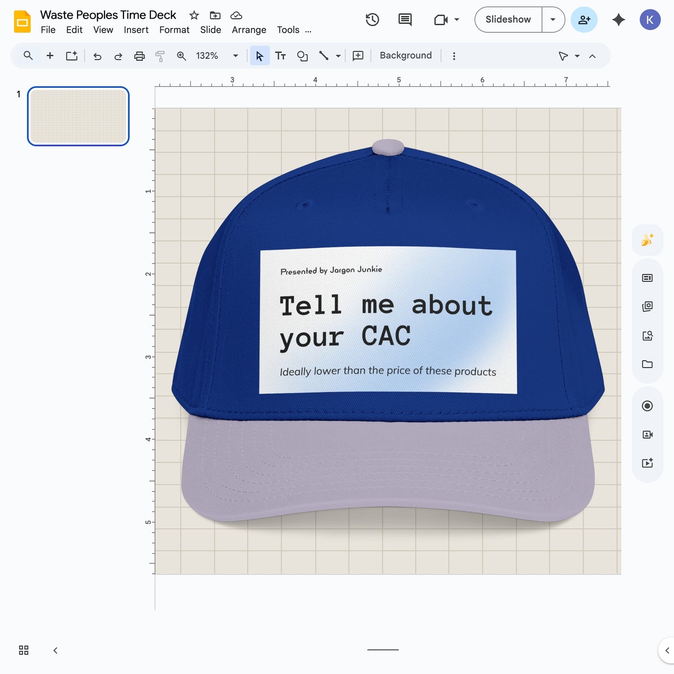This screenshot has width=674, height=674.
Task: Star the Waste Peoples Time Deck document
Action: tap(194, 15)
